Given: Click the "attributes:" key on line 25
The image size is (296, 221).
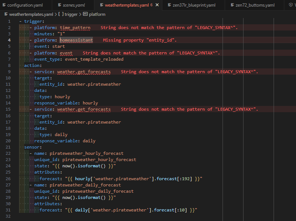Looking at the screenshot, I should pos(48,172).
